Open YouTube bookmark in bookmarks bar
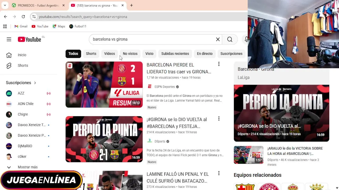Screen dimensions: 339x190 (40, 26)
